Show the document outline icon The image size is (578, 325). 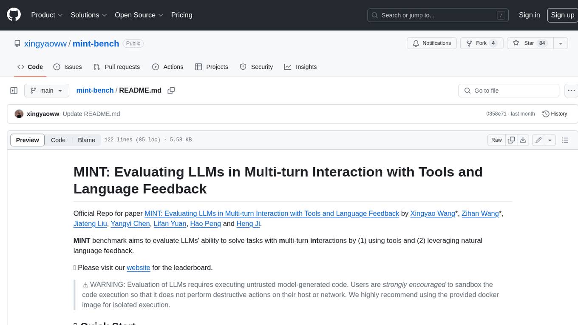(565, 140)
